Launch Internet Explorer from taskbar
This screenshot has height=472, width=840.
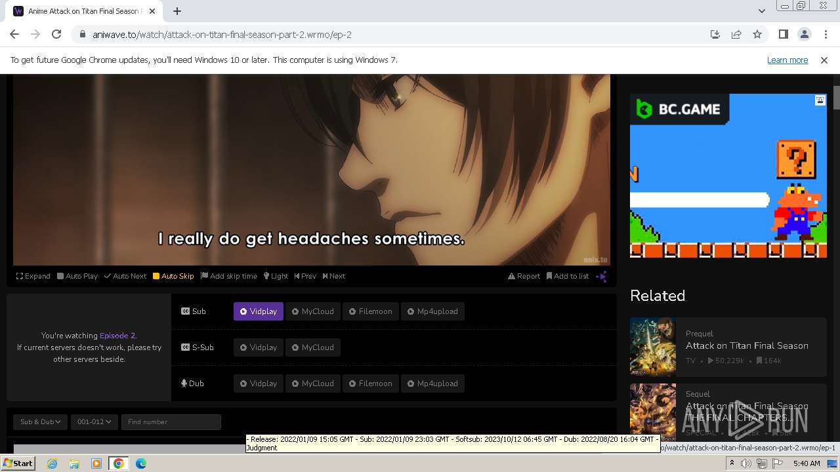click(x=52, y=463)
